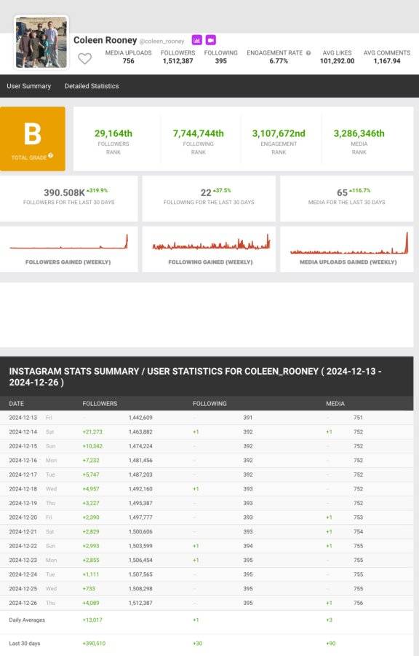Click the 22 following last 30 days value
Image resolution: width=419 pixels, height=656 pixels.
pos(206,192)
